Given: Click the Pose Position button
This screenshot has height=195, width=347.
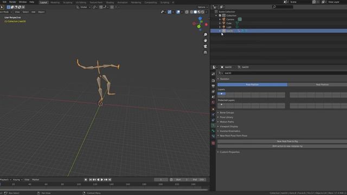Looking at the screenshot, I should [x=252, y=84].
